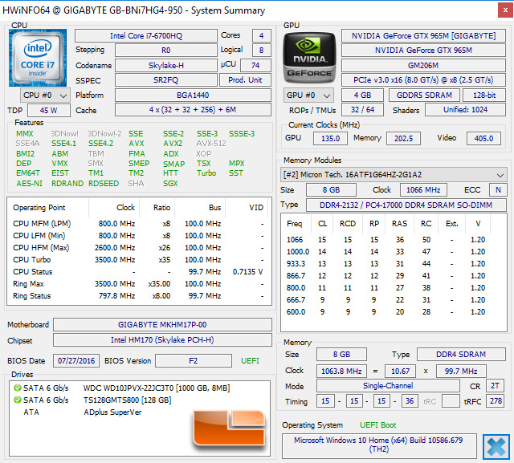Click the DDR4-2132 / PC4-17000 type field

(x=406, y=205)
